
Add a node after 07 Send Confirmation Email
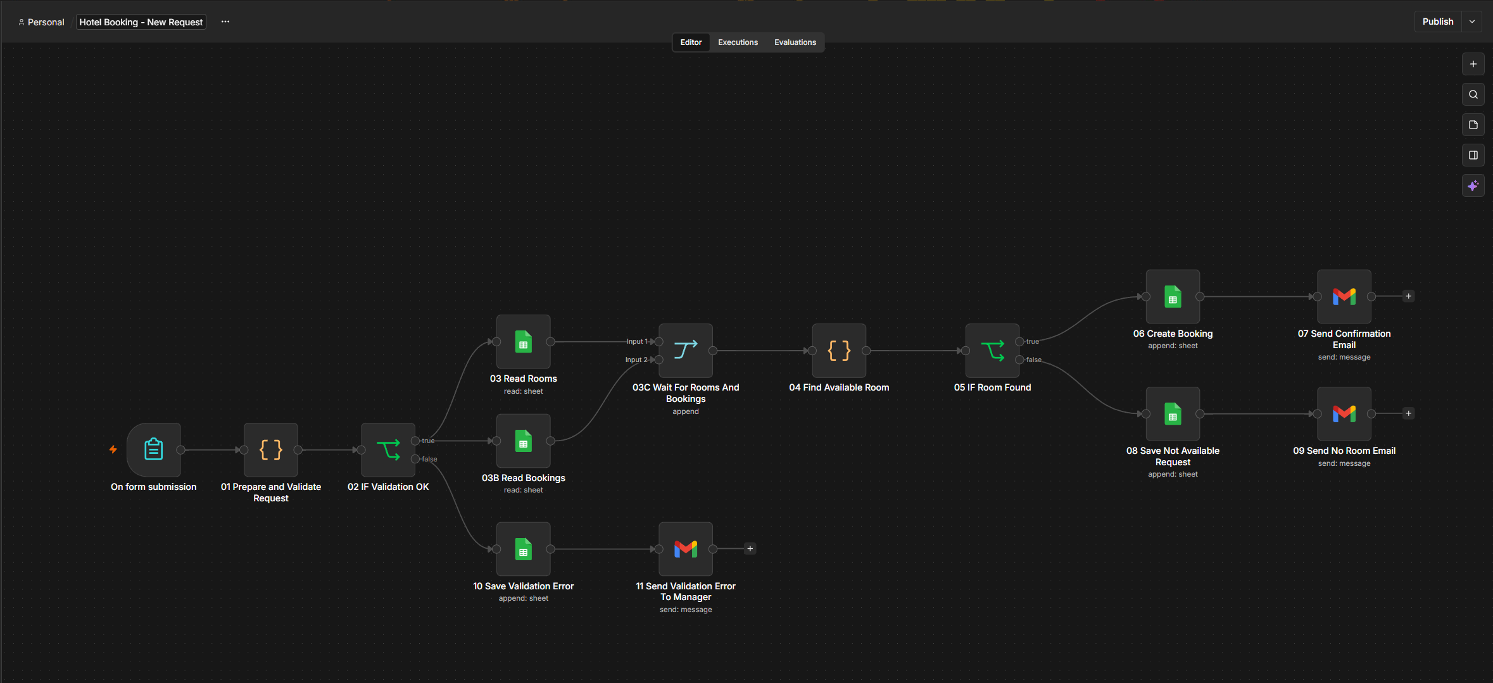(1409, 296)
